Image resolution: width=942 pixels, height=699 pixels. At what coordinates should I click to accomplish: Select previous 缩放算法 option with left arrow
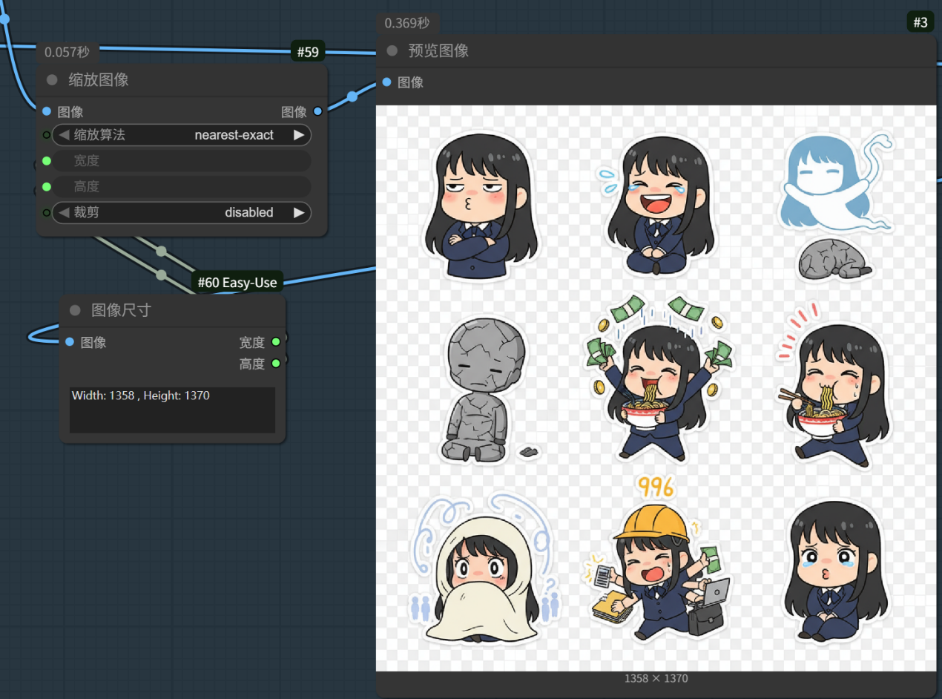[64, 135]
